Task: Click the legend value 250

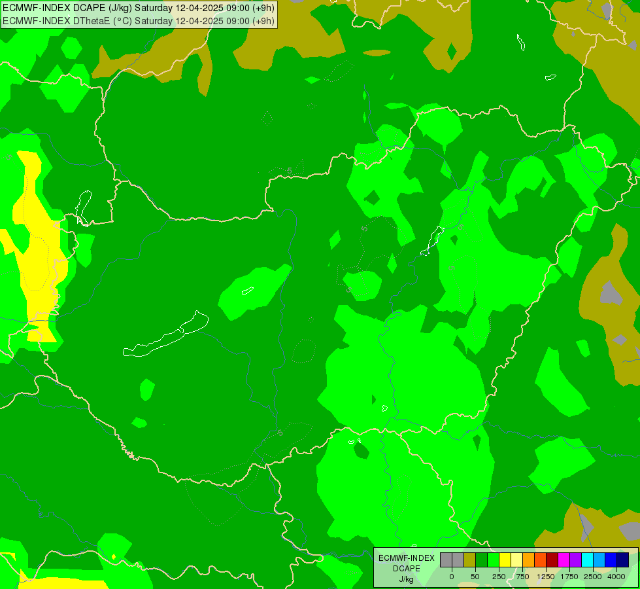Action: (499, 577)
